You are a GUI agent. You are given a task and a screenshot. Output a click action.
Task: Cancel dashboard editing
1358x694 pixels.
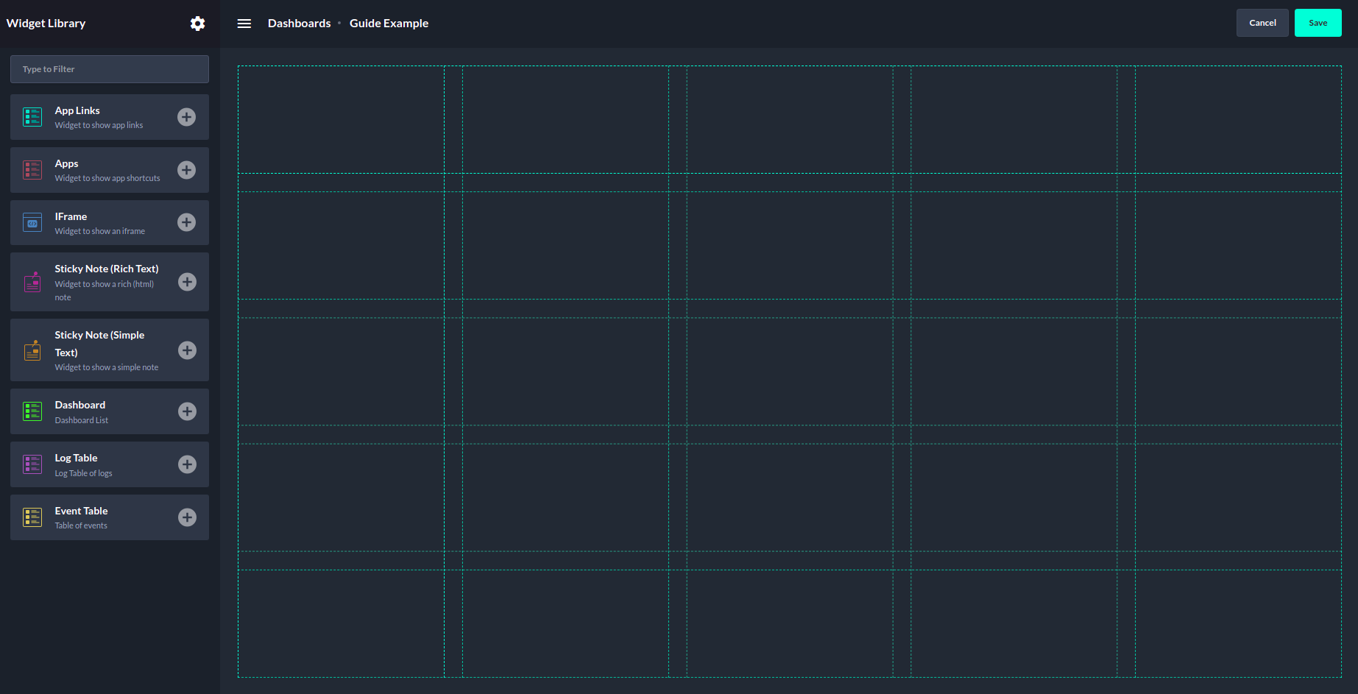[x=1262, y=23]
